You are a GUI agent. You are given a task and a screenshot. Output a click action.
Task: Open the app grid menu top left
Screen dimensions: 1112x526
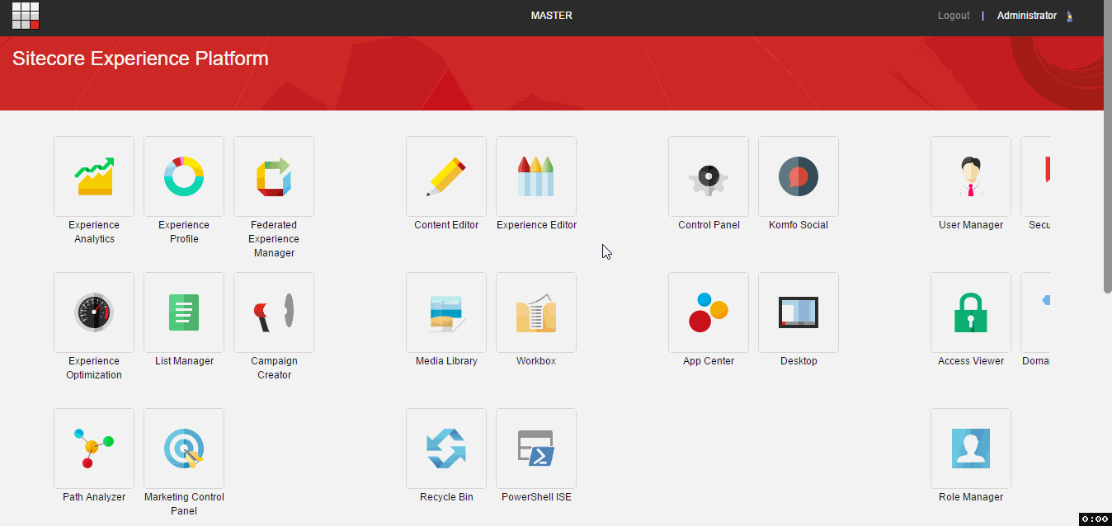click(x=25, y=16)
